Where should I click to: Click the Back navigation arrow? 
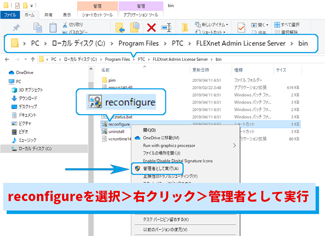click(x=7, y=59)
